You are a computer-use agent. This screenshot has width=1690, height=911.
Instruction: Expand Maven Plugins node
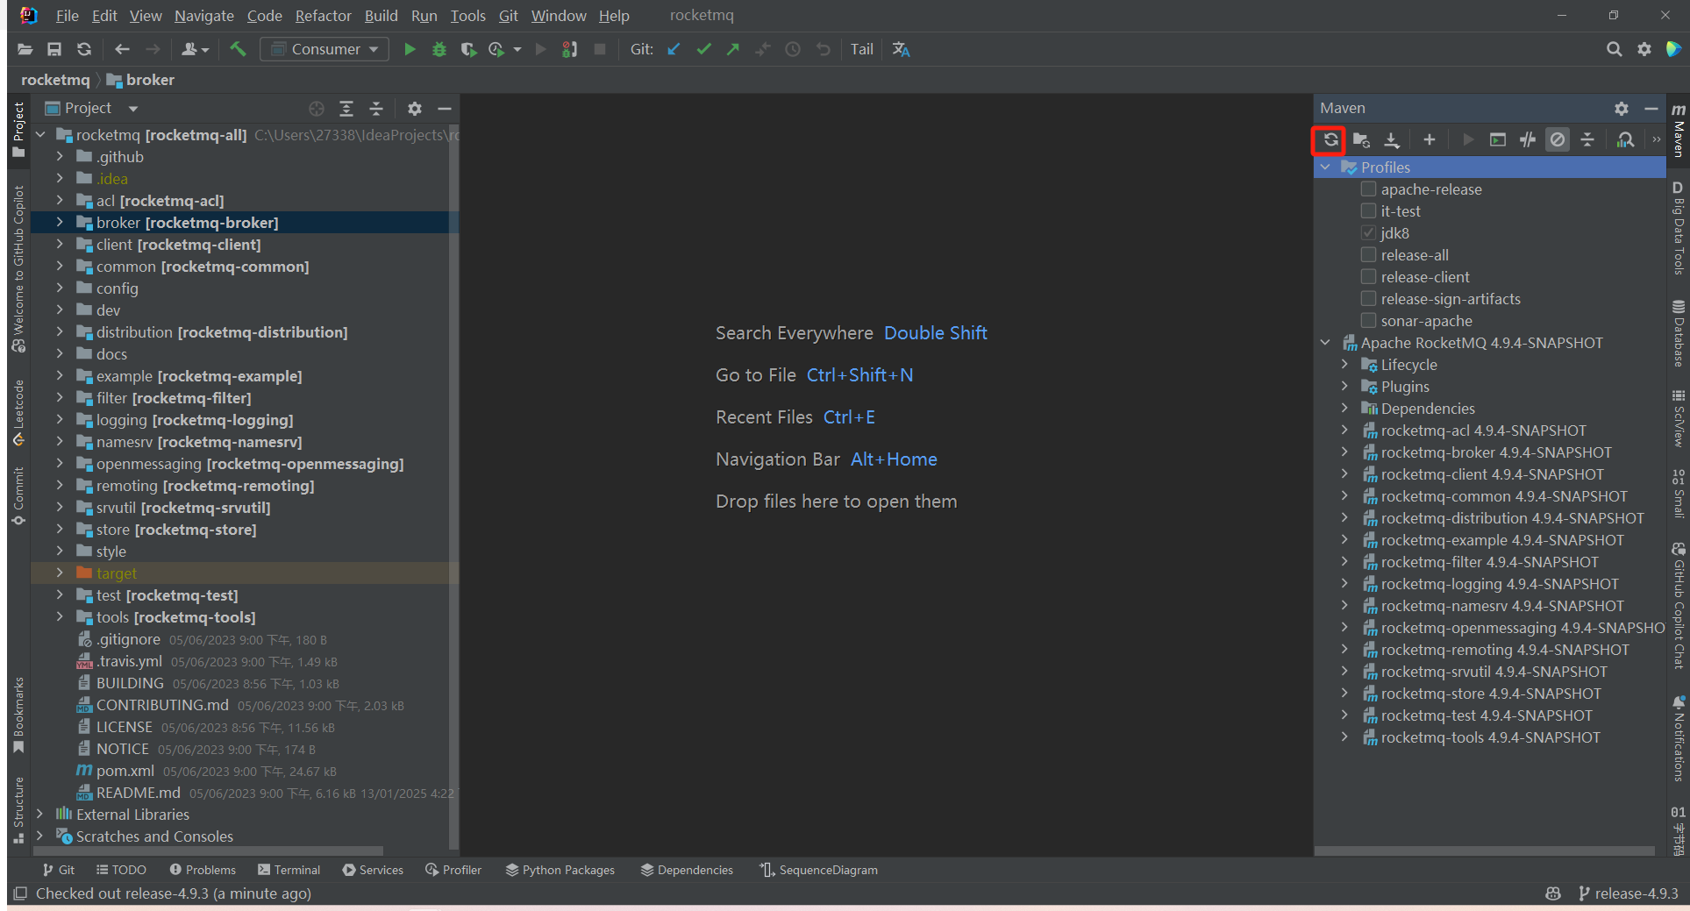coord(1344,386)
